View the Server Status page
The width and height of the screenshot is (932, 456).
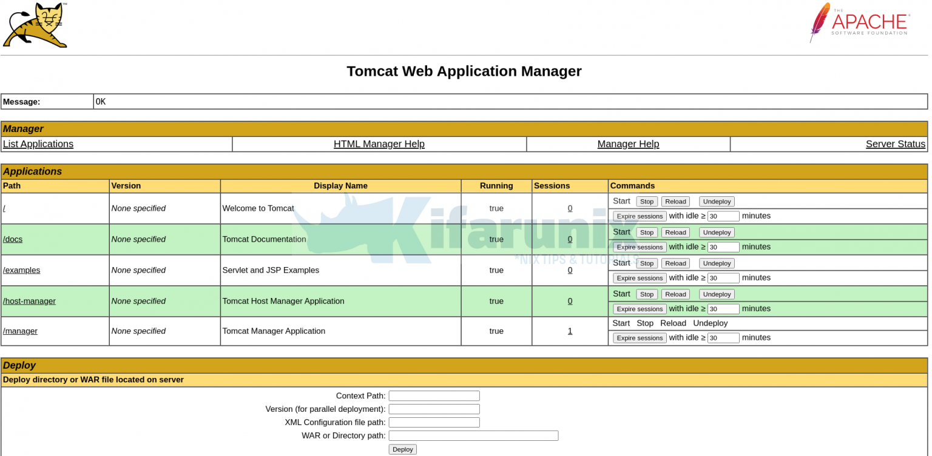895,144
